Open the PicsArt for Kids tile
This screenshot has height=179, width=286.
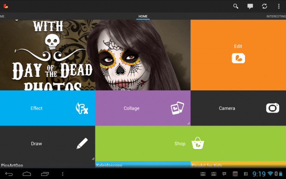point(238,165)
